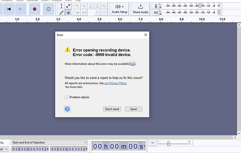Click the Zoom In magnifier icon
This screenshot has width=241, height=153.
(78, 6)
